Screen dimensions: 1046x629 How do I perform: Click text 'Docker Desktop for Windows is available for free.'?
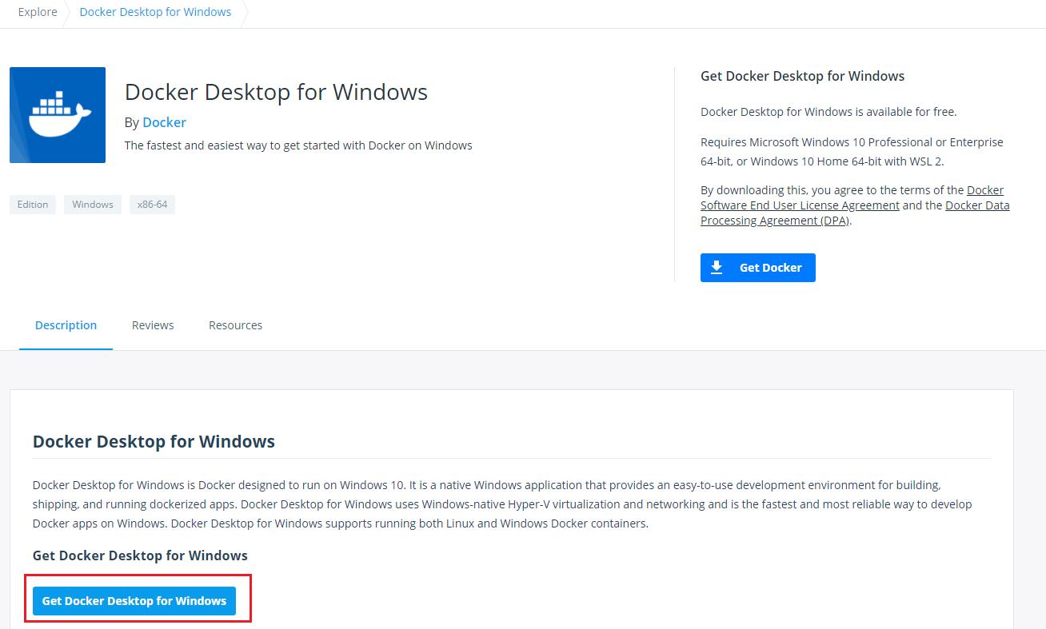[x=828, y=111]
